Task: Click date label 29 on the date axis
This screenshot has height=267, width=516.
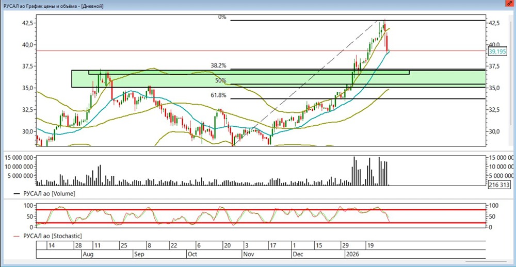Action: pyautogui.click(x=346, y=246)
